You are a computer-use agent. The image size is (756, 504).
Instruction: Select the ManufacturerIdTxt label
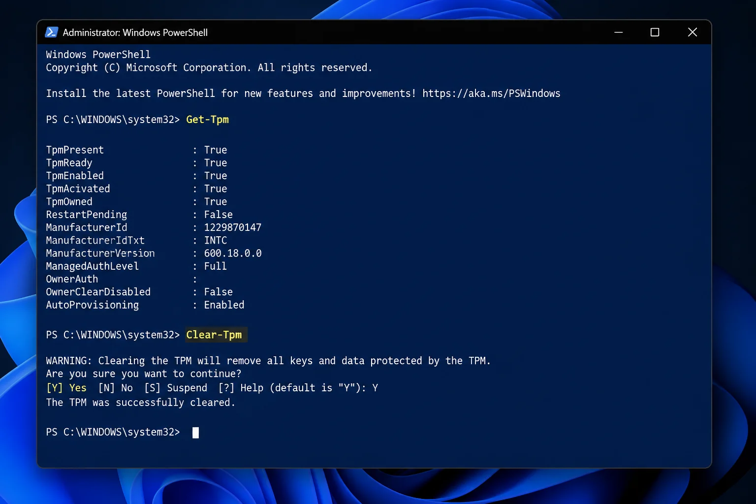click(95, 240)
